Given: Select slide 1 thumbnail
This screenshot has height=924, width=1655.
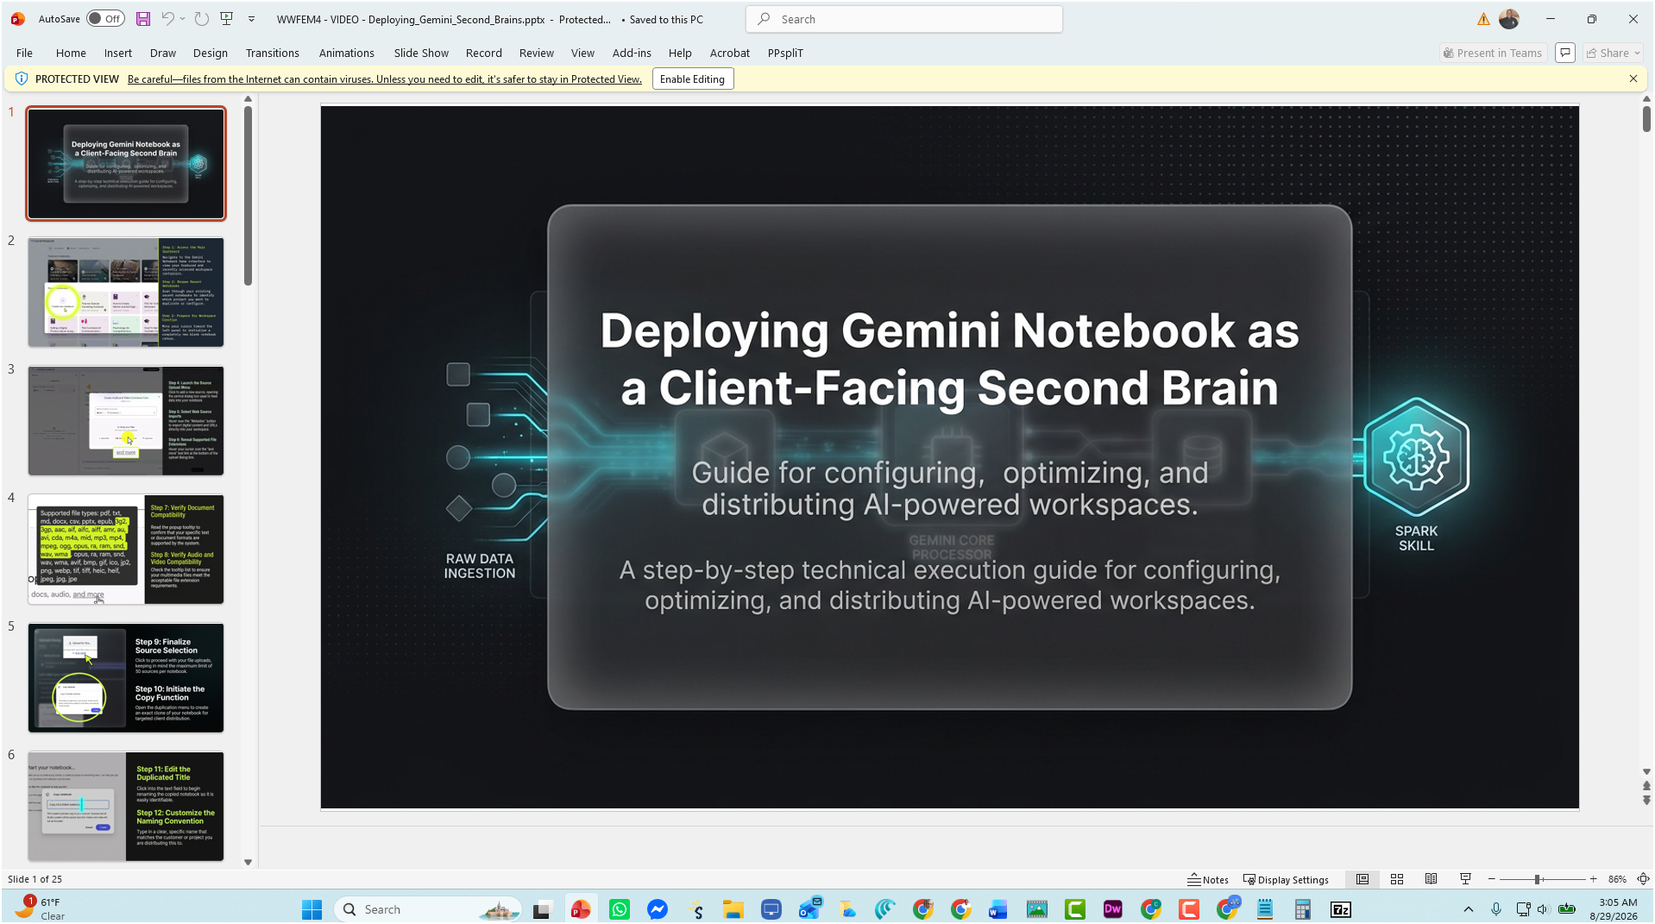Looking at the screenshot, I should (x=126, y=163).
